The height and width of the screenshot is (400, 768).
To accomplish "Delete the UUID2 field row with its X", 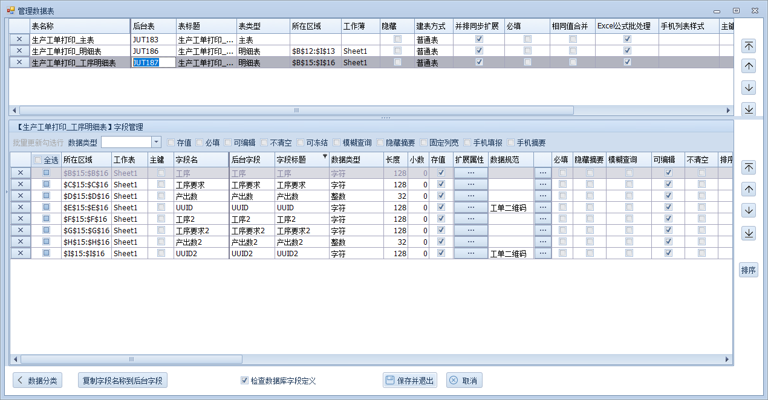I will click(20, 253).
